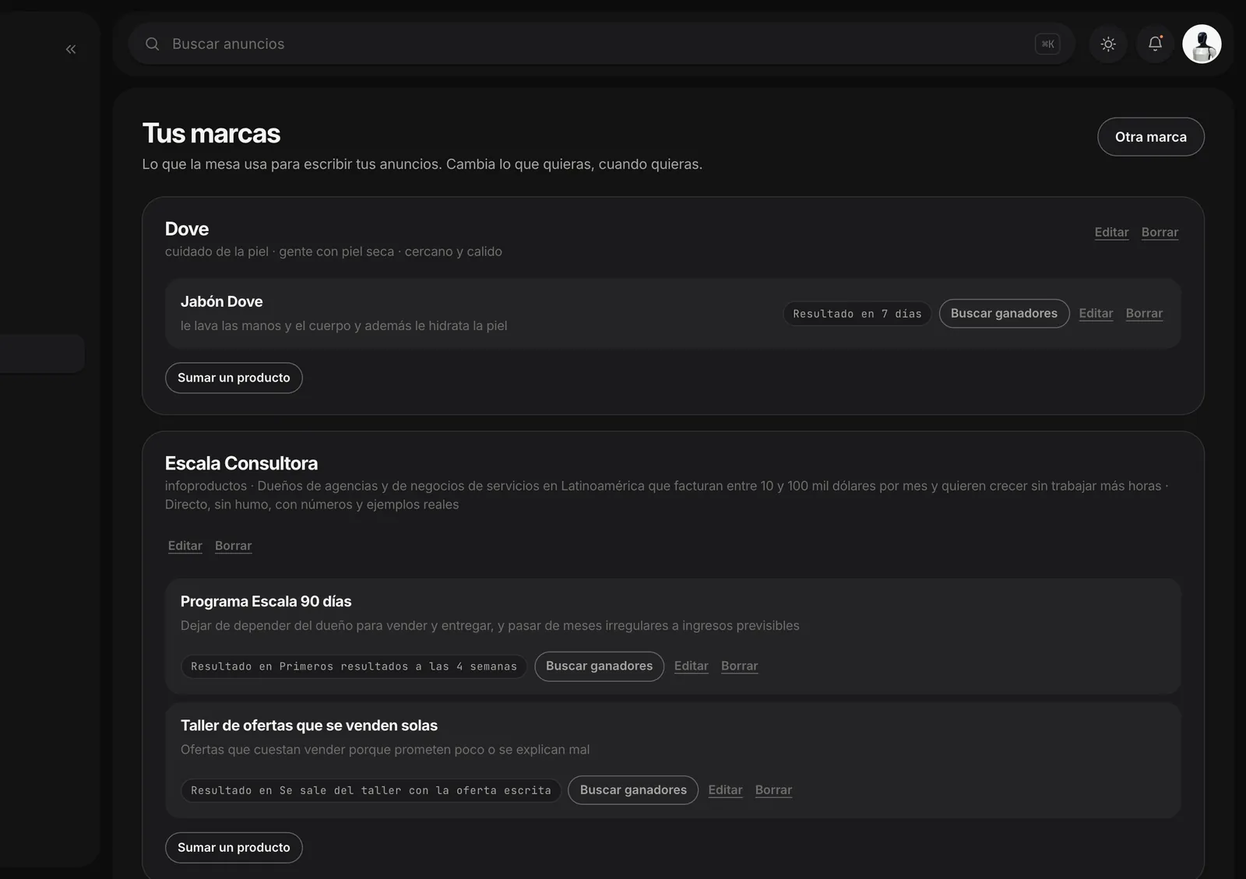Viewport: 1246px width, 879px height.
Task: Click the Dove brand title
Action: point(187,229)
